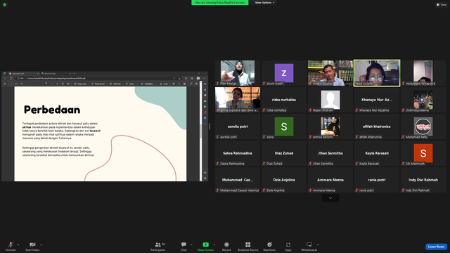Click the green encryption shield icon
Image resolution: width=450 pixels, height=253 pixels.
[5, 5]
